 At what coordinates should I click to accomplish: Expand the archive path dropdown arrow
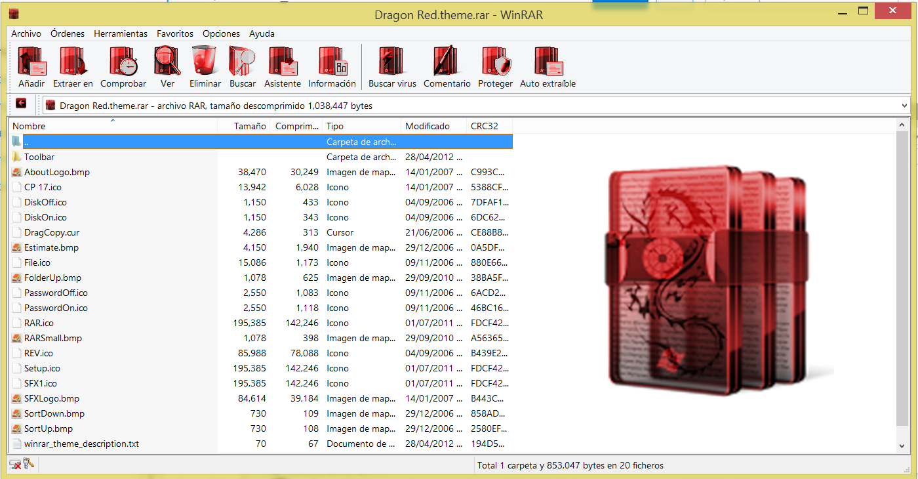[x=905, y=105]
